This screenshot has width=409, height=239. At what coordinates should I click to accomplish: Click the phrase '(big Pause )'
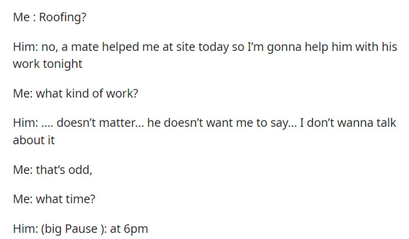click(71, 228)
